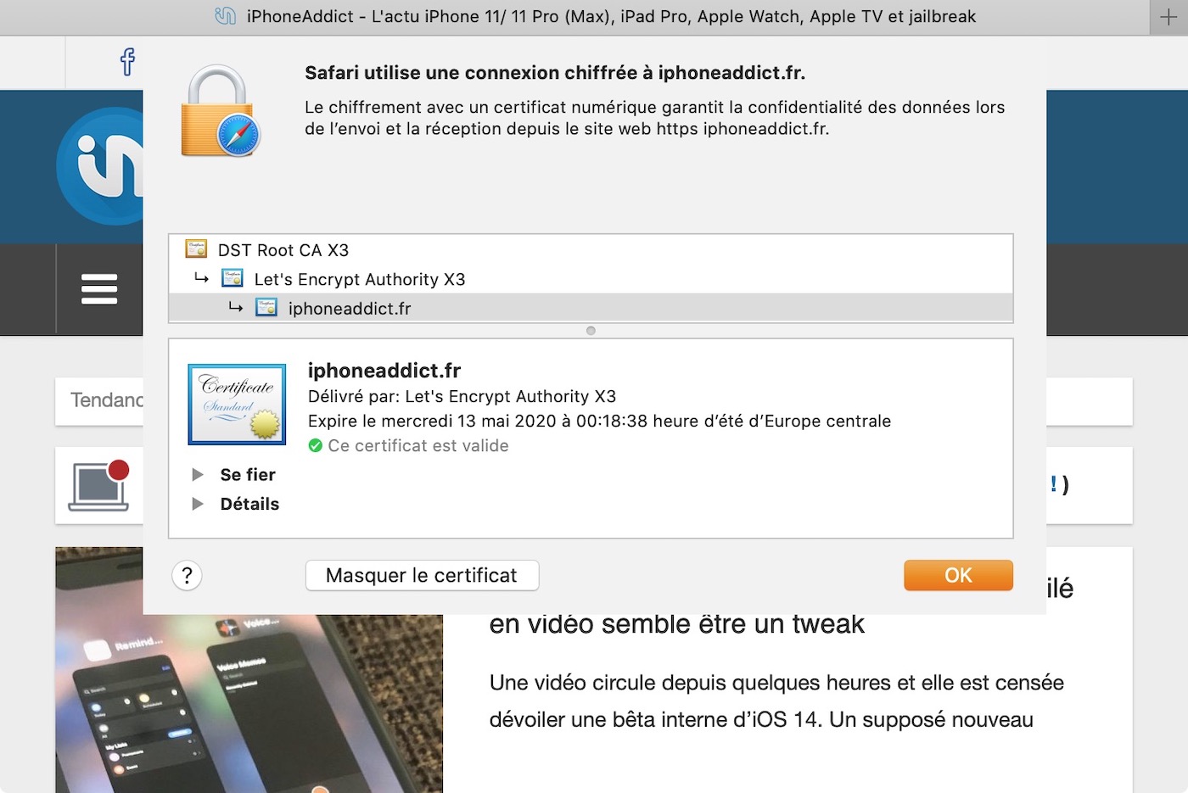1188x793 pixels.
Task: Click the split pane divider handle dot
Action: point(591,331)
